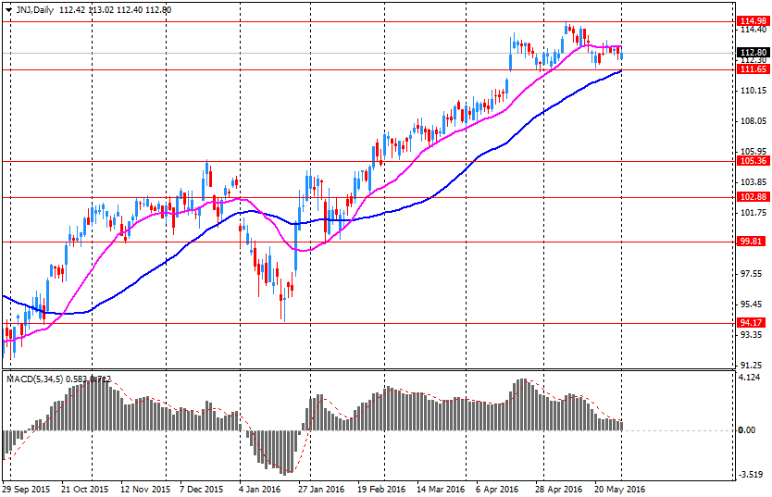The image size is (772, 497).
Task: Click the 108.05 value on price axis
Action: (753, 121)
